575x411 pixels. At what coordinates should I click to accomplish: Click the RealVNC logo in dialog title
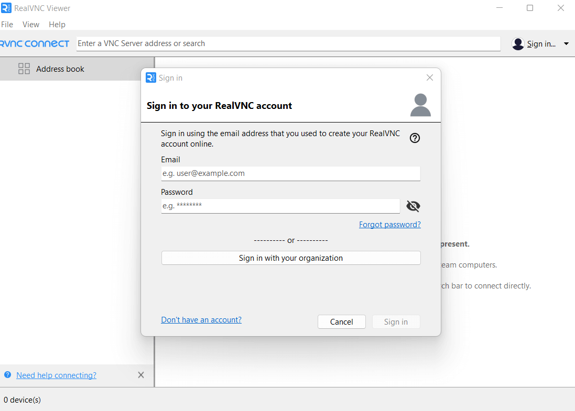(x=151, y=77)
